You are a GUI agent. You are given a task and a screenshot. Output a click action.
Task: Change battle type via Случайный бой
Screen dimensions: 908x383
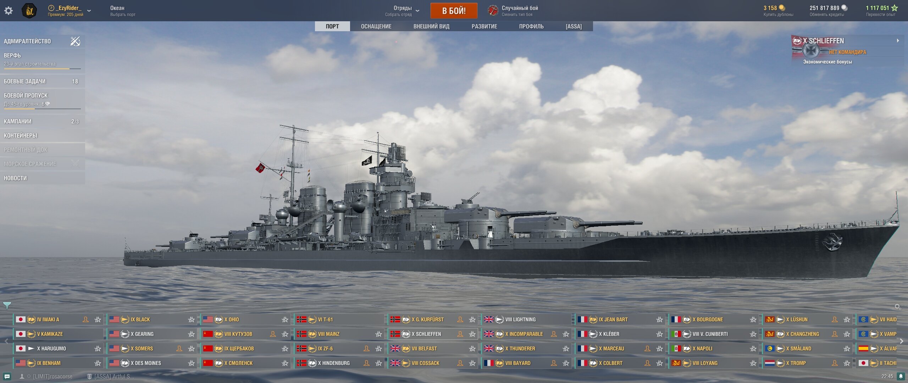(520, 11)
